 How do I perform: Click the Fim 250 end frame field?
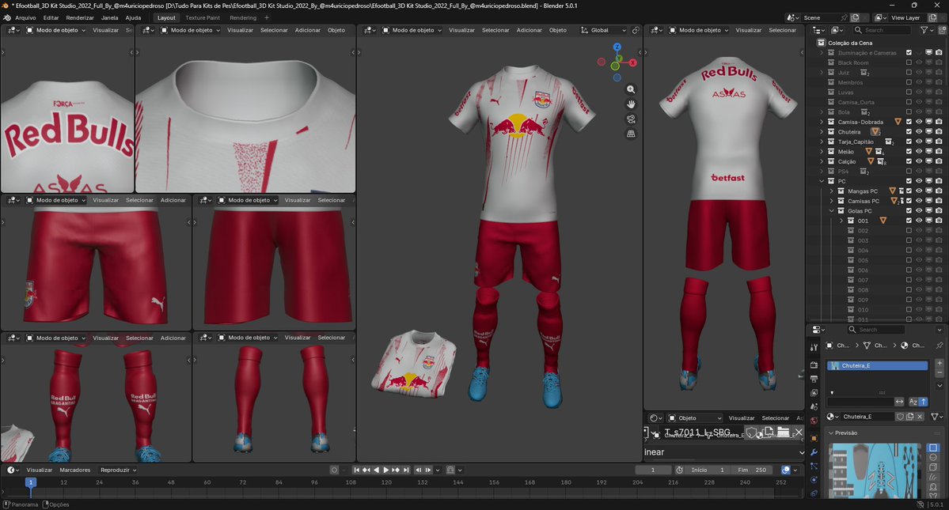click(752, 470)
